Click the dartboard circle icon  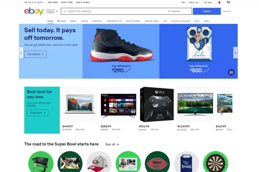[x=215, y=162]
